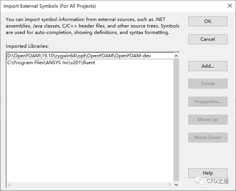Click the OK button
Image resolution: width=236 pixels, height=191 pixels.
pos(208,21)
